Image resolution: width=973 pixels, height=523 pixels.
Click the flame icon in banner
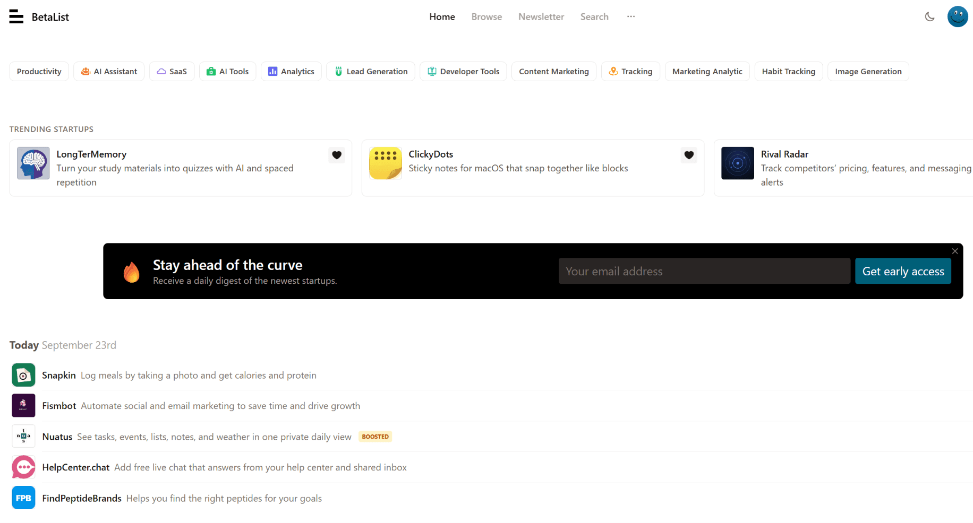(131, 272)
